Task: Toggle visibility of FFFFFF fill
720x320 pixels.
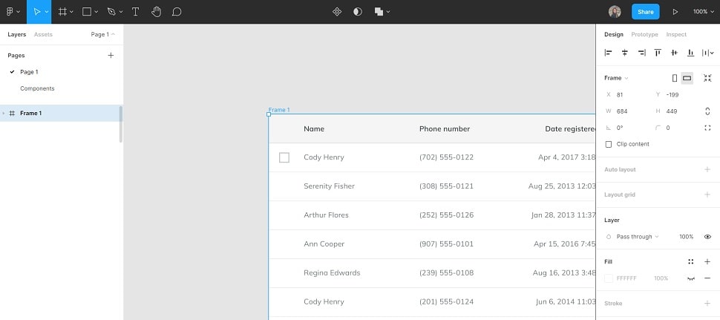Action: [690, 278]
